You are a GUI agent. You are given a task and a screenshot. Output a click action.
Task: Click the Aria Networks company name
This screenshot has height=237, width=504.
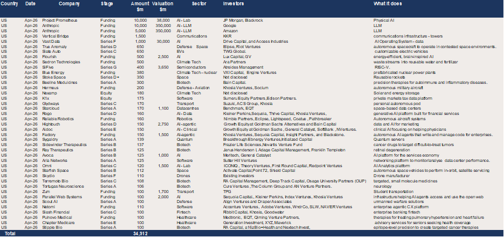[x=54, y=160]
